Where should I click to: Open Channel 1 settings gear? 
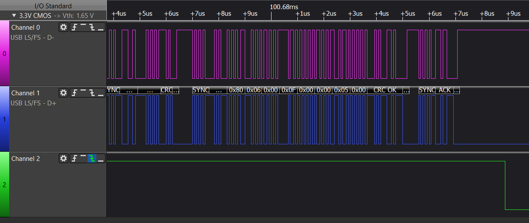pos(63,93)
